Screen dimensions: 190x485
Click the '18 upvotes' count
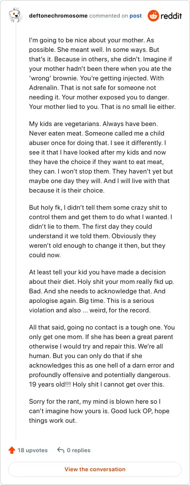click(x=32, y=450)
